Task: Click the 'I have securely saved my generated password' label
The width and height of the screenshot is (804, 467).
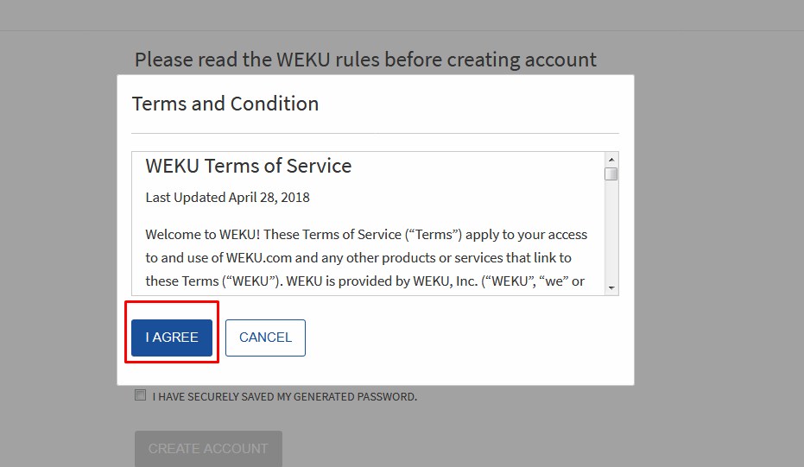Action: click(285, 397)
